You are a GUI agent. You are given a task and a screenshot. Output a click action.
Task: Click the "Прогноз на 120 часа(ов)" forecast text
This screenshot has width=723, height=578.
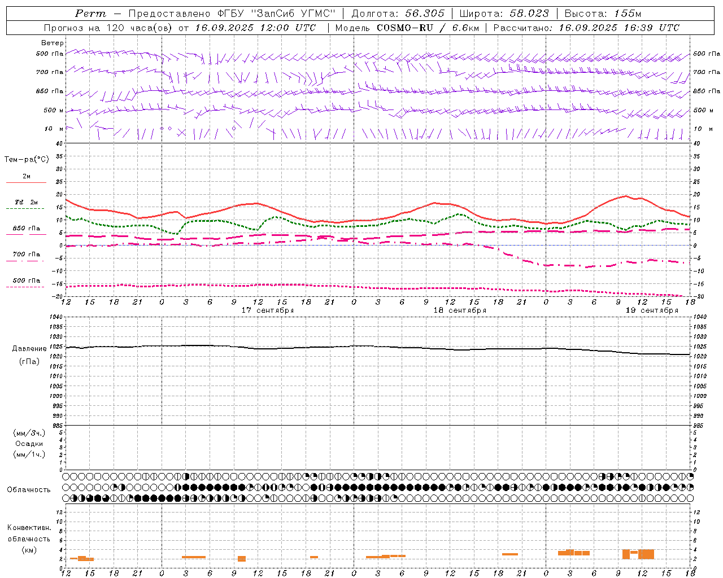pos(109,28)
